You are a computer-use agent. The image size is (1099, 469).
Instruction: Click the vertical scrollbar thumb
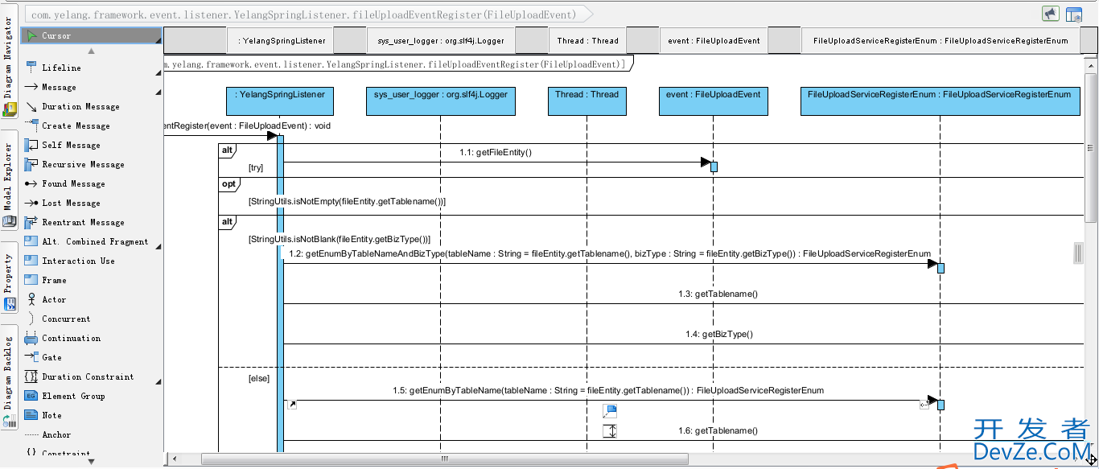1091,148
